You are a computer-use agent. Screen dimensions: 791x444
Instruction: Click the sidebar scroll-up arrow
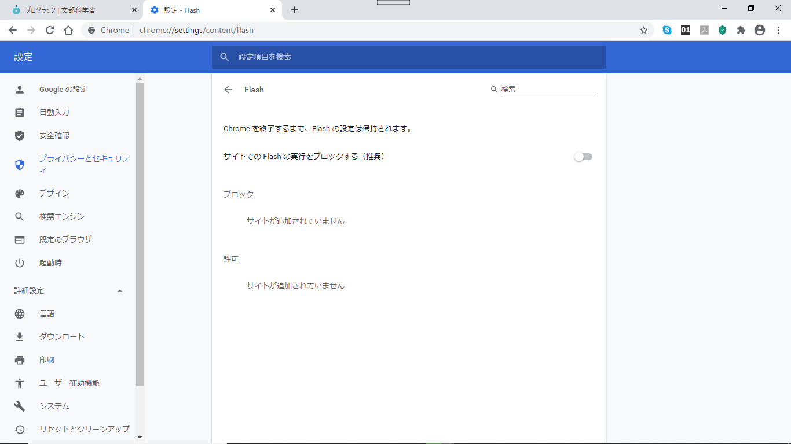tap(140, 78)
